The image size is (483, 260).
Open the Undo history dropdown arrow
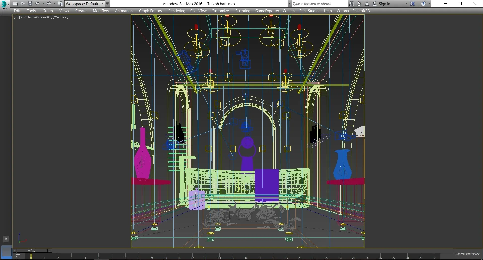coord(43,4)
